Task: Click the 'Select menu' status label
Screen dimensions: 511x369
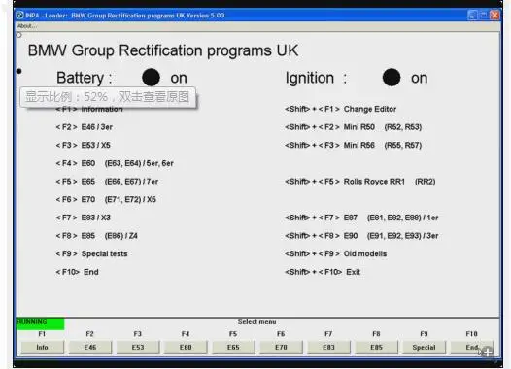Action: [256, 322]
